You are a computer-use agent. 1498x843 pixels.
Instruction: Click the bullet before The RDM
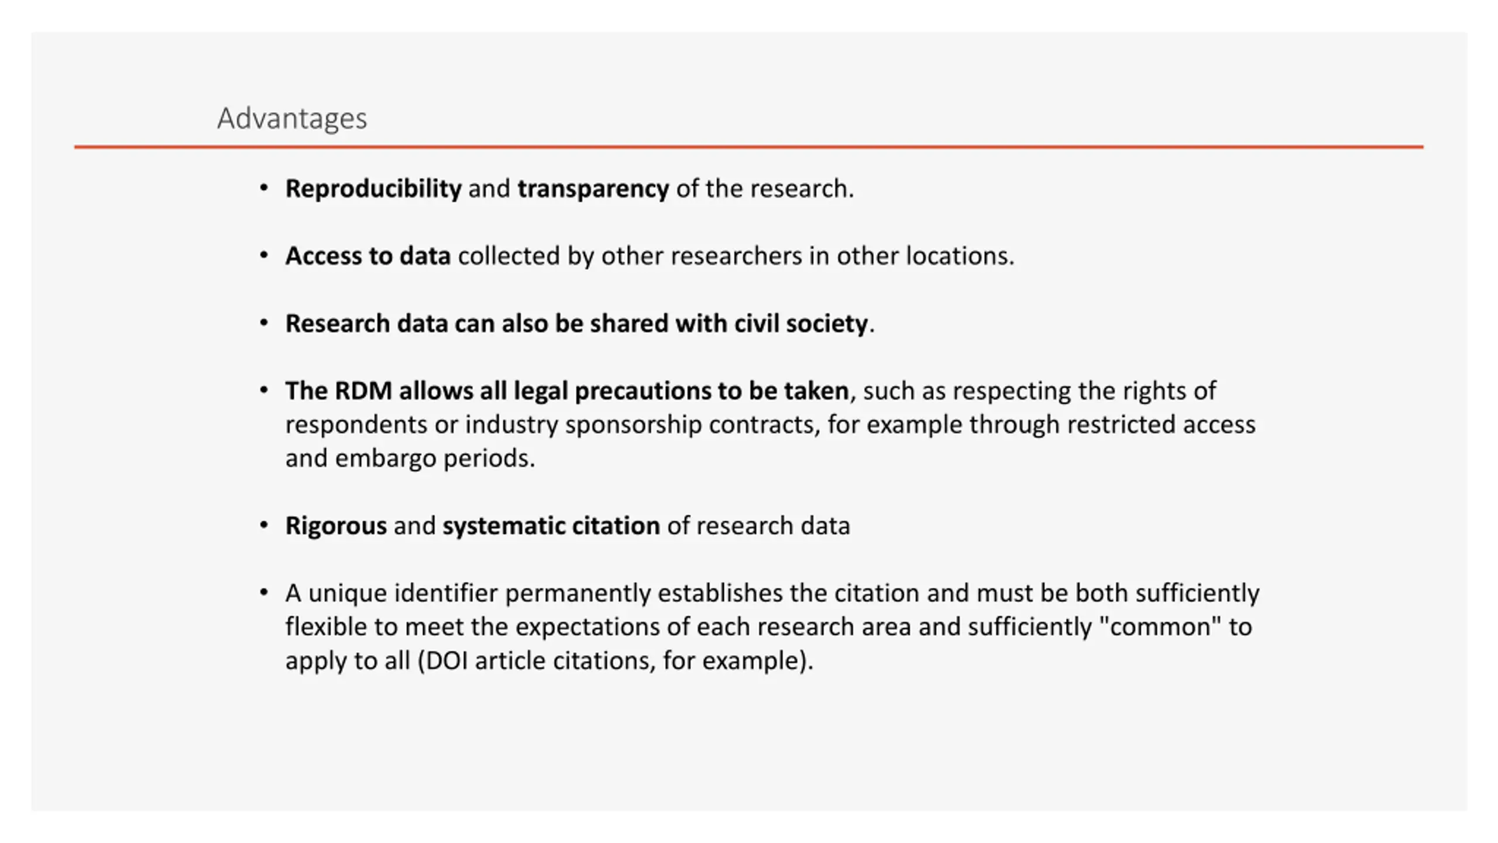point(264,390)
